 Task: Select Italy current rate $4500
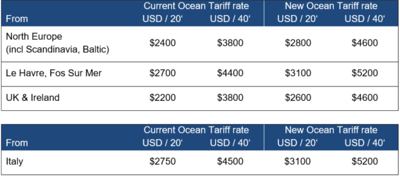pyautogui.click(x=230, y=162)
